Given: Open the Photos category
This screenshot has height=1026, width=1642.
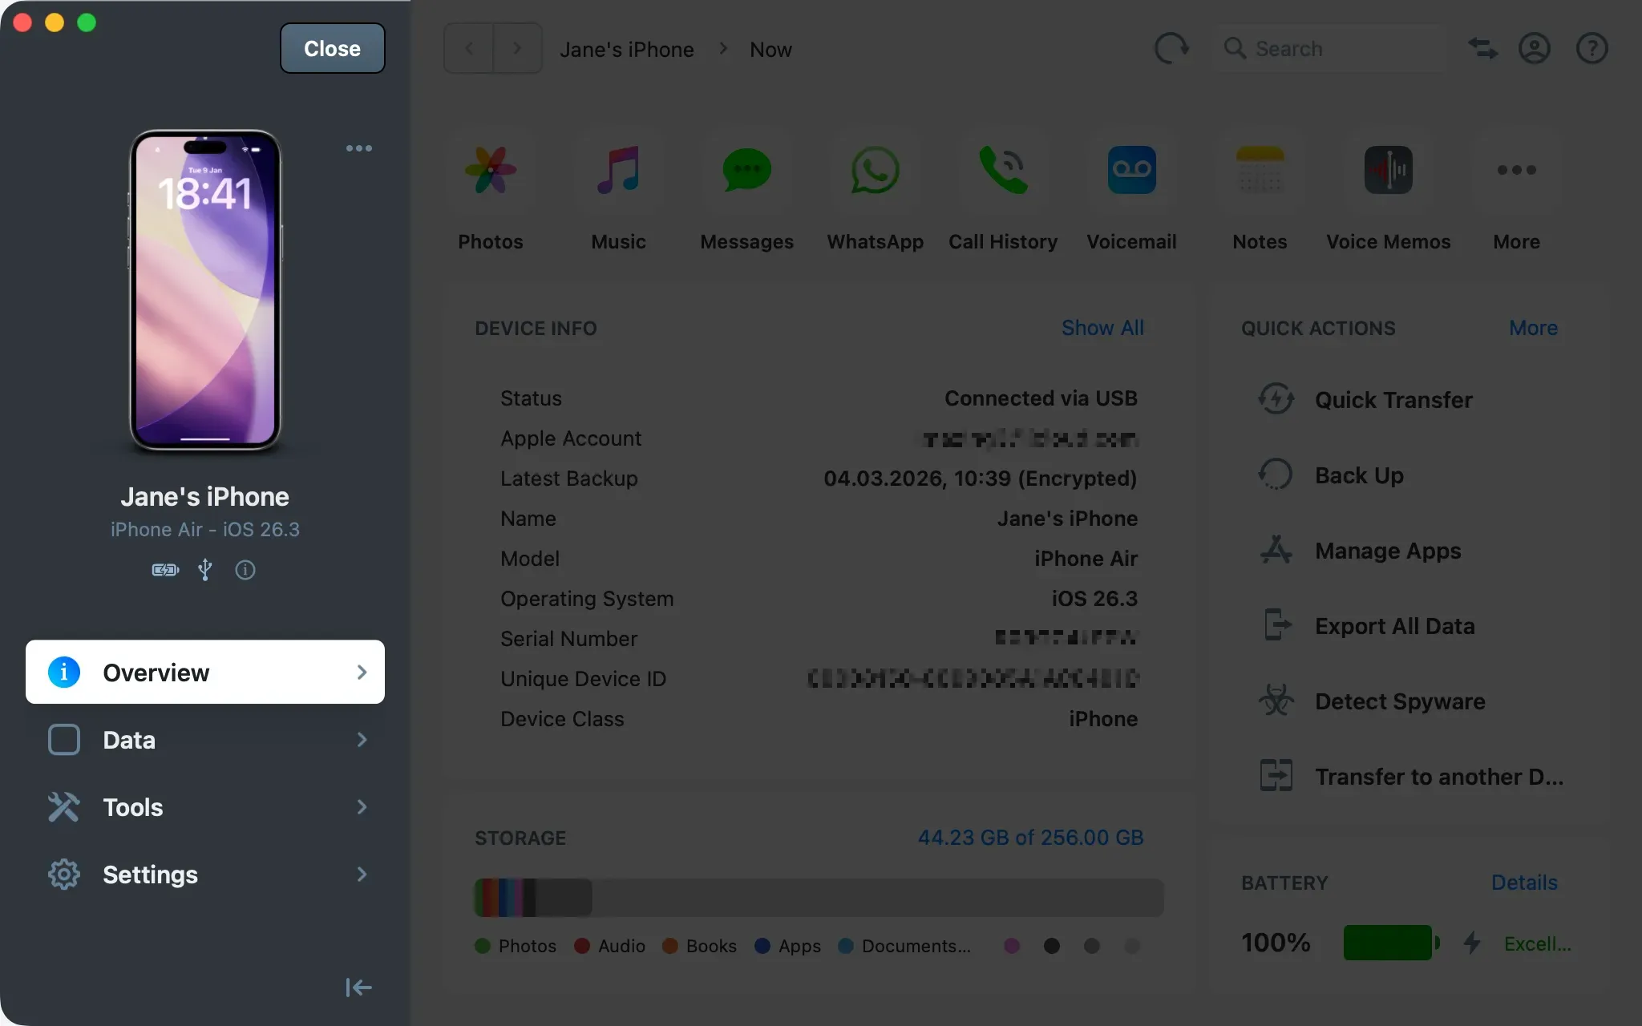Looking at the screenshot, I should 489,192.
